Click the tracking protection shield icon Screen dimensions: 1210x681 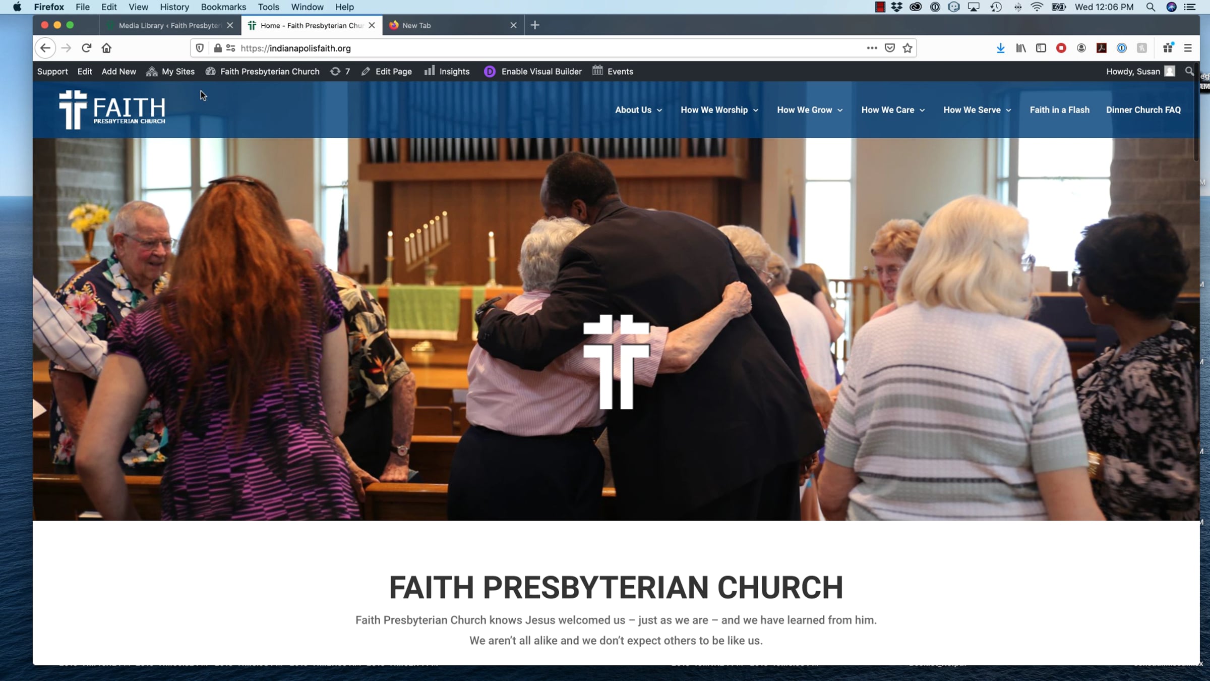[200, 48]
